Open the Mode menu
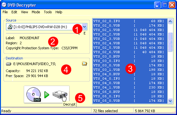177x115 pixels. click(36, 12)
